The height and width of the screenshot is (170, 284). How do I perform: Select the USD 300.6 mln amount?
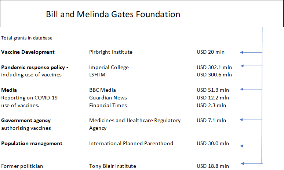(x=214, y=75)
